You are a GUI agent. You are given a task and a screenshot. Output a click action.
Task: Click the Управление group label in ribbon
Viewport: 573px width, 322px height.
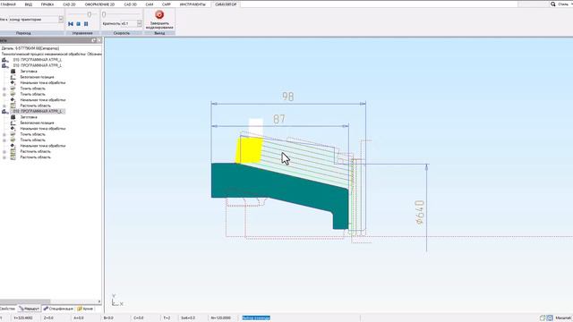[x=82, y=33]
